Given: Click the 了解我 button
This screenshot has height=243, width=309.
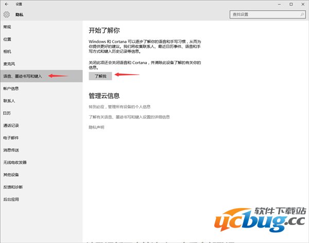Looking at the screenshot, I should (x=100, y=76).
